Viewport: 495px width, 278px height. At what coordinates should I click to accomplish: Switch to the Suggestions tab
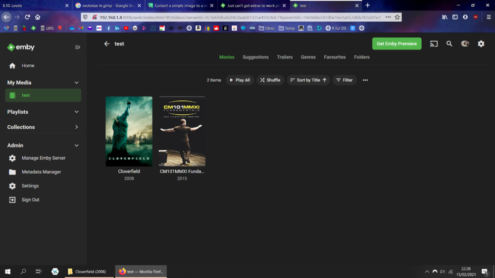click(x=255, y=57)
